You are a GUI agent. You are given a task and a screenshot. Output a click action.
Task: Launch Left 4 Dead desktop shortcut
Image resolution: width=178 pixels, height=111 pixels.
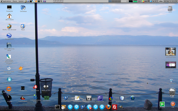(x=35, y=87)
